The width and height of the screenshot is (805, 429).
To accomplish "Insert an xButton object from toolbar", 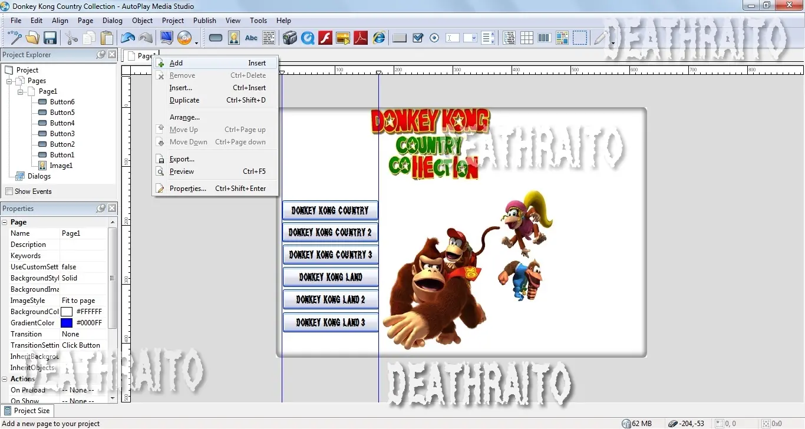I will coord(400,38).
